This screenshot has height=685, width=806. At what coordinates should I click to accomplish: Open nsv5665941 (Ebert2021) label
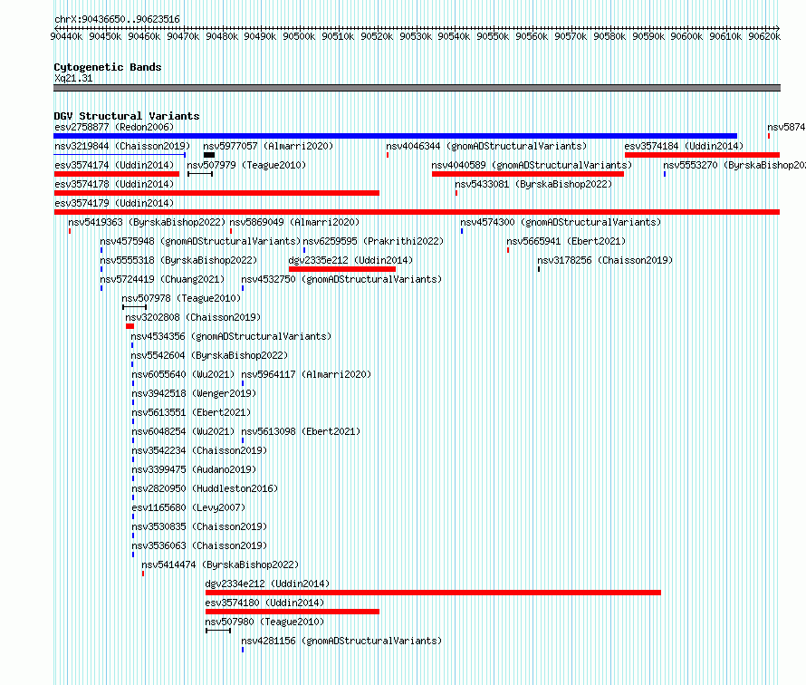566,241
